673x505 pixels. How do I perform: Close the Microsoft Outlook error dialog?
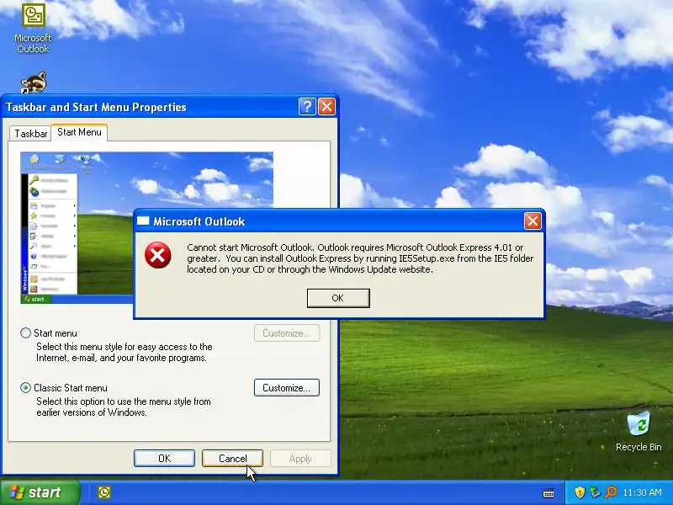pyautogui.click(x=533, y=221)
